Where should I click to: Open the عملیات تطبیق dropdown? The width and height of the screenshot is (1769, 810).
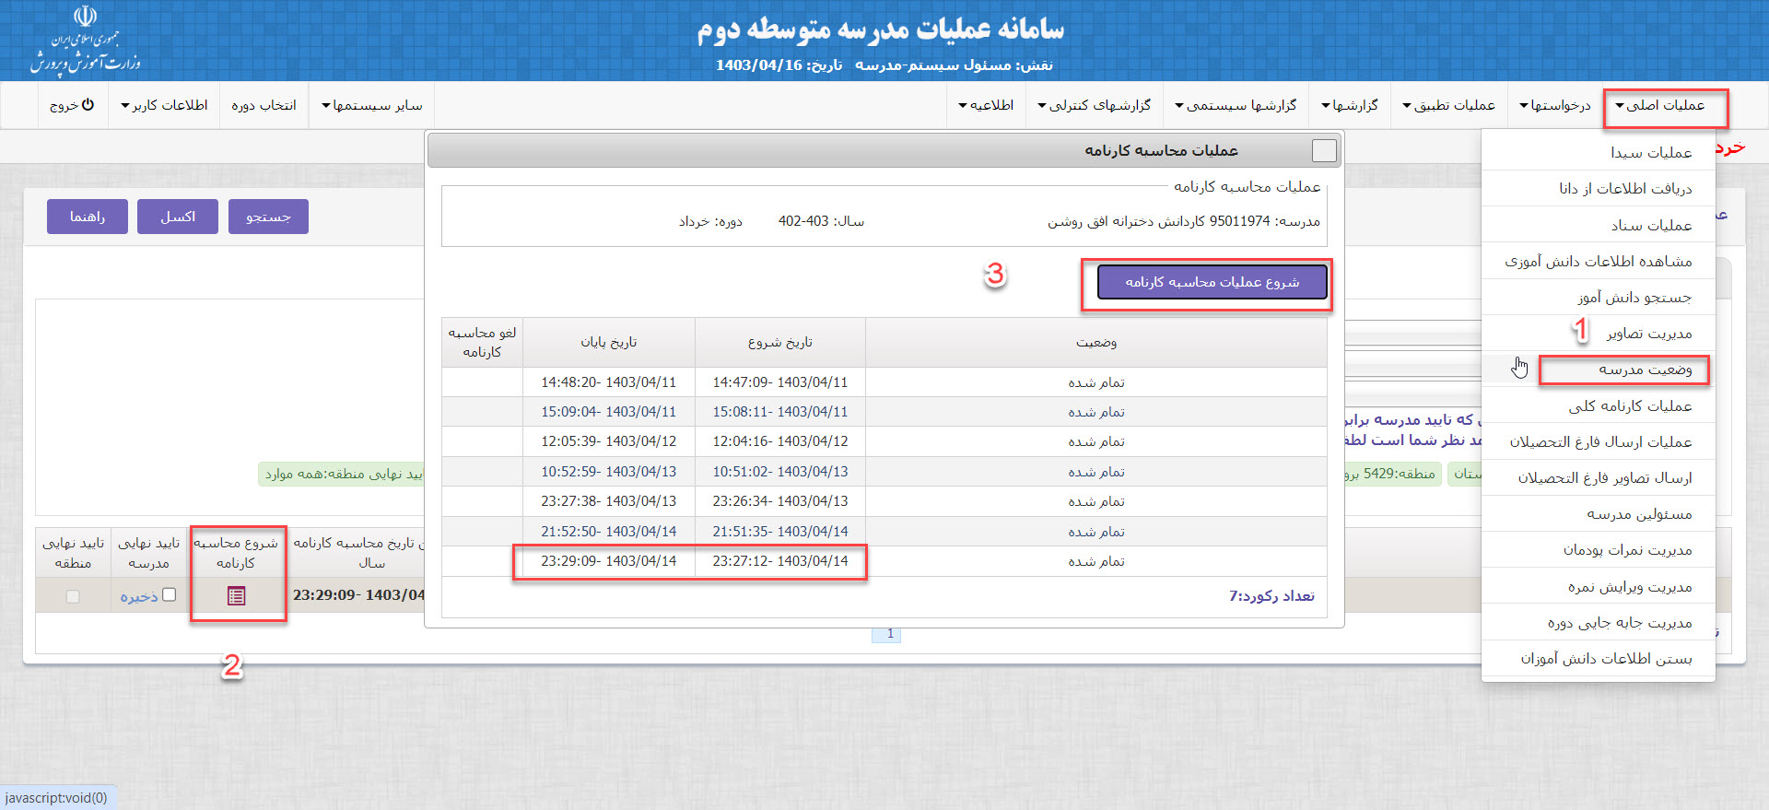coord(1448,106)
